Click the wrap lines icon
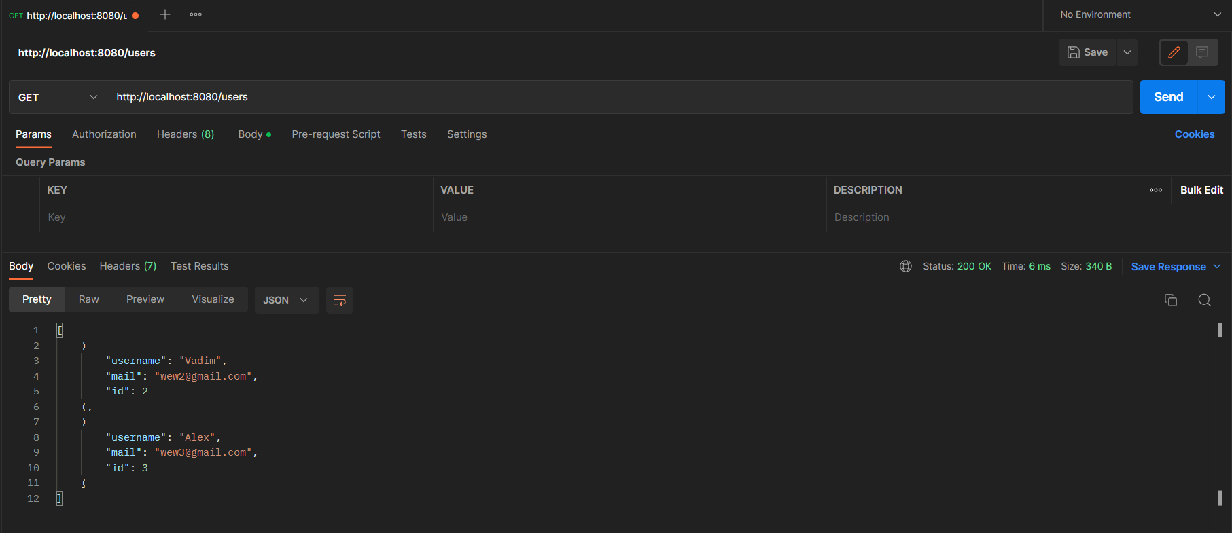Viewport: 1232px width, 533px height. [x=339, y=300]
